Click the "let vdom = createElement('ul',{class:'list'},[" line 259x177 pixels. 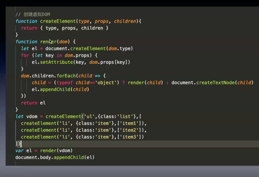click(78, 117)
